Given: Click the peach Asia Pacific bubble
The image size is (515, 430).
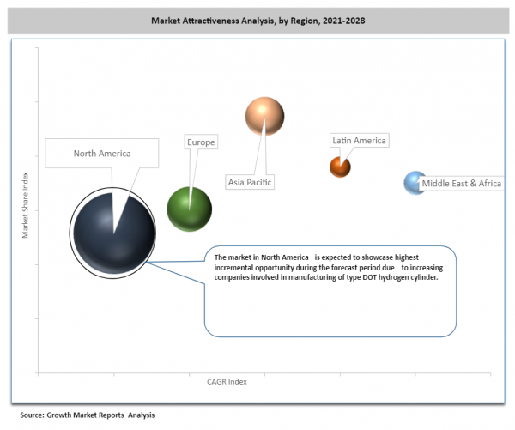Looking at the screenshot, I should click(x=264, y=116).
